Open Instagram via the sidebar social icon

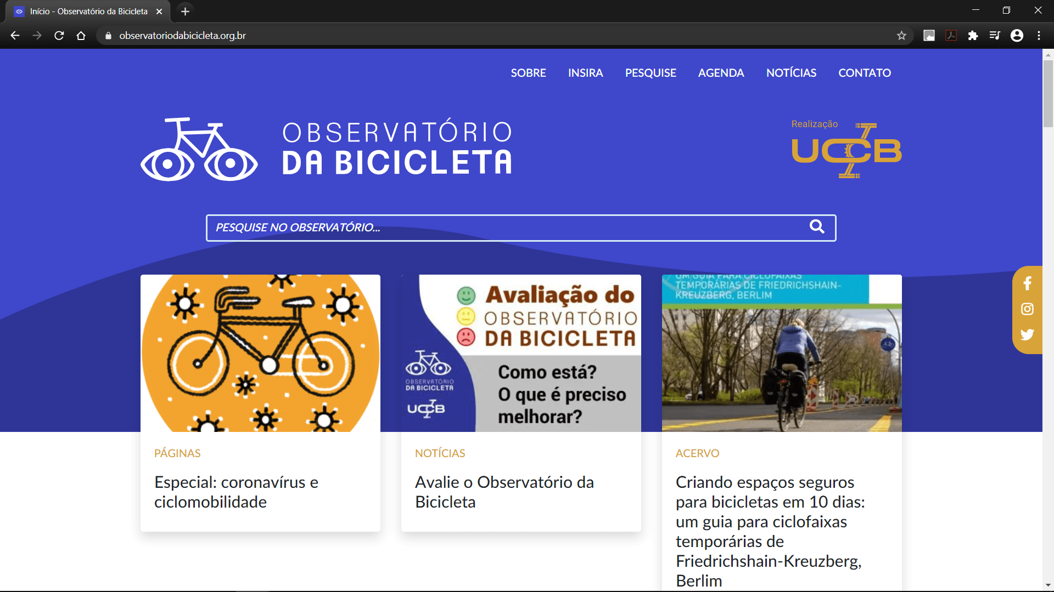1027,309
